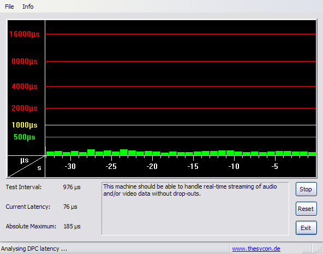
Task: Click the yellow 1000µs threshold label
Action: 25,125
